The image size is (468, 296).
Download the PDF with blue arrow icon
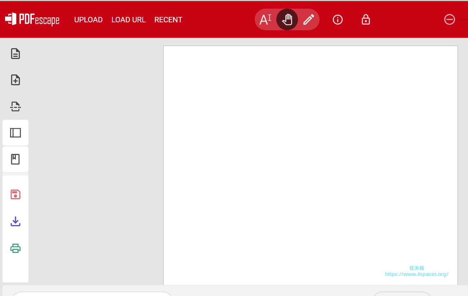pyautogui.click(x=15, y=222)
